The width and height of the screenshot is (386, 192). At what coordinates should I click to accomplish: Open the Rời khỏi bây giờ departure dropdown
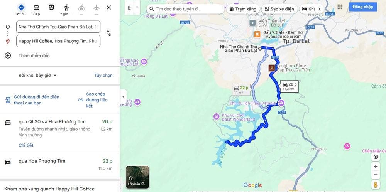tap(38, 75)
